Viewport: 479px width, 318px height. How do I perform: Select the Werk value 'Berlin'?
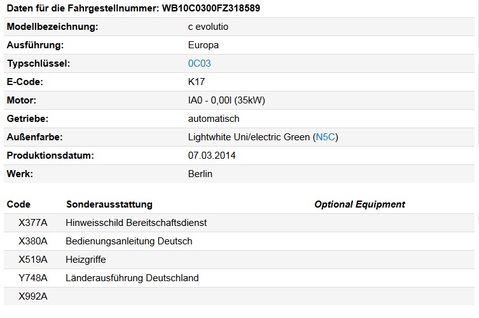[200, 174]
